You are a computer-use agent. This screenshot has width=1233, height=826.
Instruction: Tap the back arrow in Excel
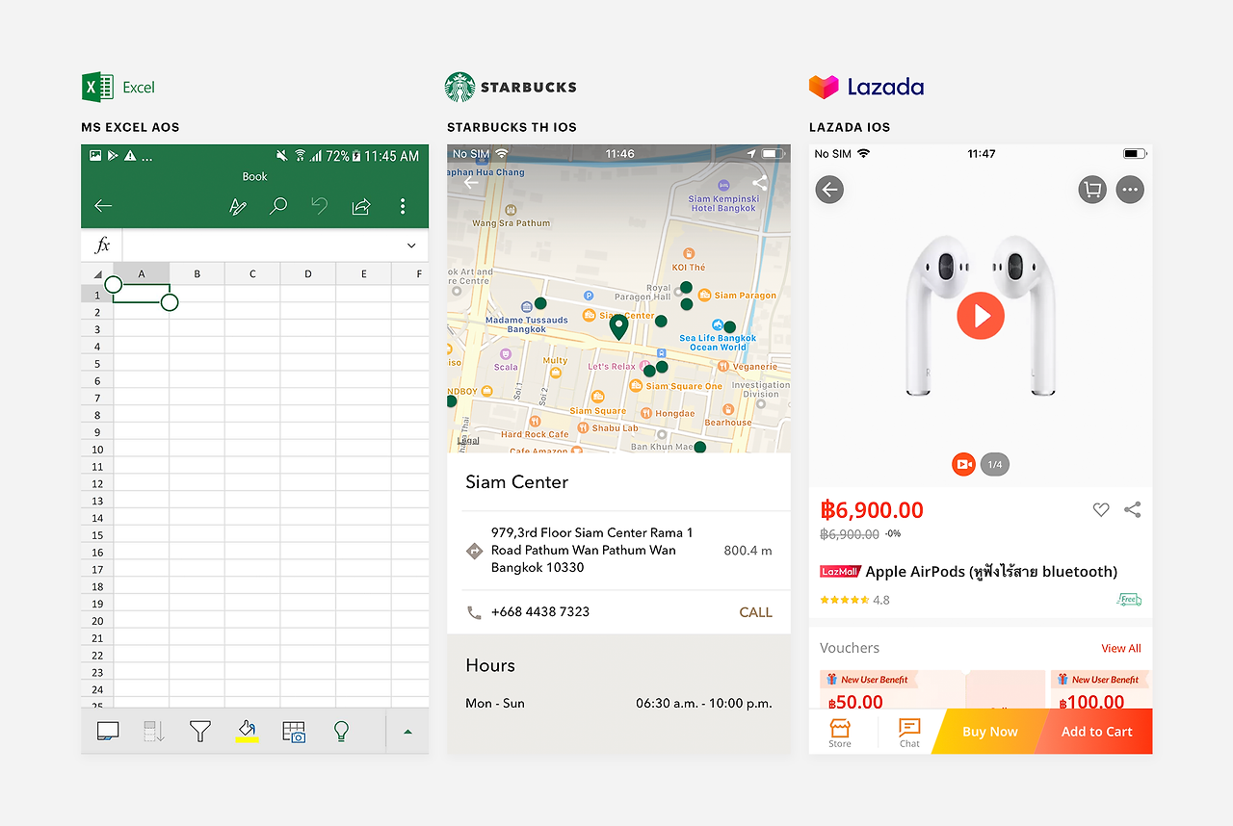pos(103,206)
